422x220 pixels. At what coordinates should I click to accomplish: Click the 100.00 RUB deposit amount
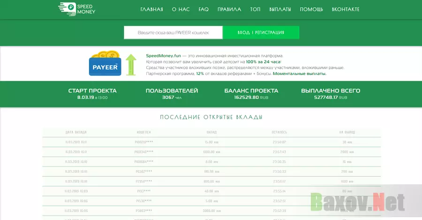click(x=211, y=172)
